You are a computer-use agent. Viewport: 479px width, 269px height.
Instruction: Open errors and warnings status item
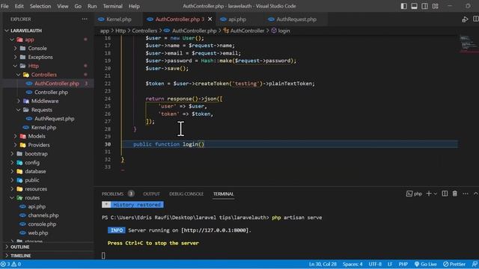coord(11,264)
